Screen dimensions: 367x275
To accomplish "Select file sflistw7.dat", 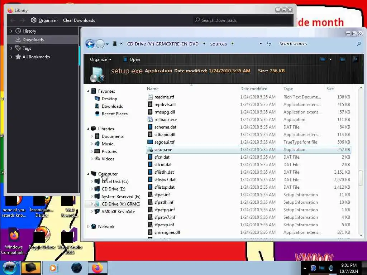I will (x=165, y=180).
